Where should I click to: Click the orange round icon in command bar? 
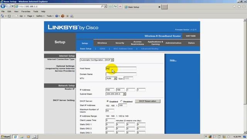[x=63, y=16]
